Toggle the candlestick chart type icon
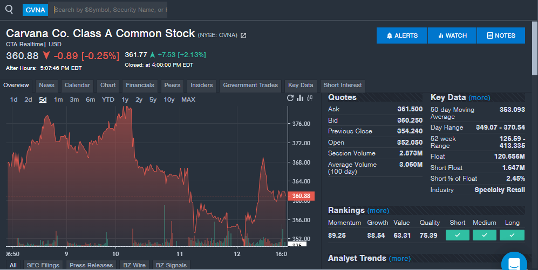Screen dimensions: 538x270 310,98
